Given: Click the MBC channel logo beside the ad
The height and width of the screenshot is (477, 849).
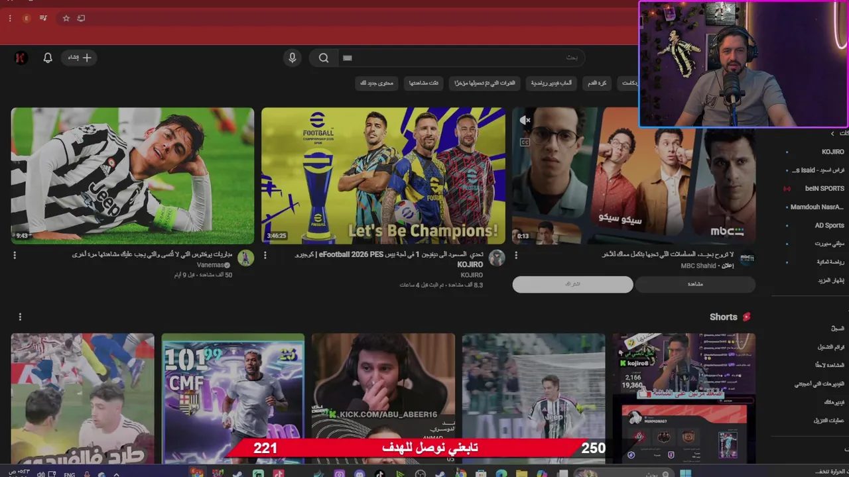Looking at the screenshot, I should [x=748, y=258].
